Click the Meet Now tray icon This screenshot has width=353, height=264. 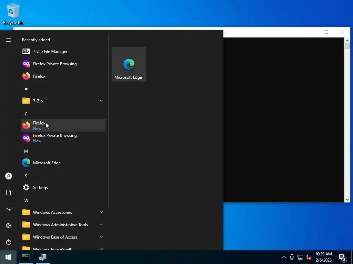[x=292, y=257]
